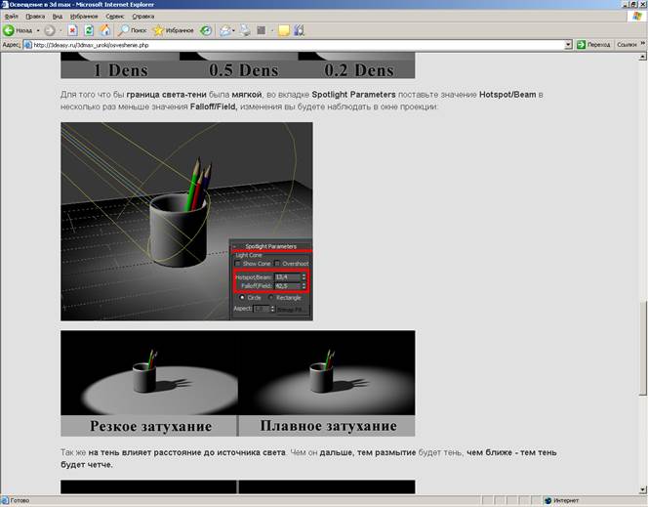This screenshot has width=648, height=507.
Task: Click the vertical scrollbar down arrow
Action: click(642, 489)
